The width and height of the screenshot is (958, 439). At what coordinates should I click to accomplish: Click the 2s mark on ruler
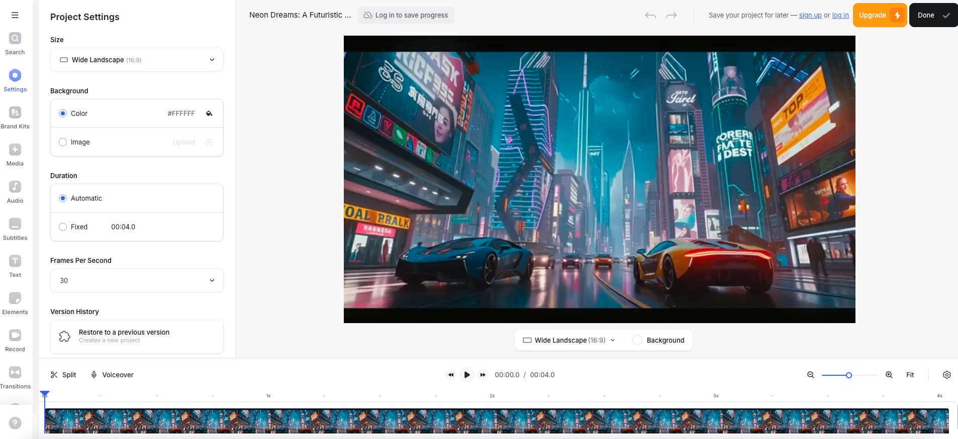point(492,396)
